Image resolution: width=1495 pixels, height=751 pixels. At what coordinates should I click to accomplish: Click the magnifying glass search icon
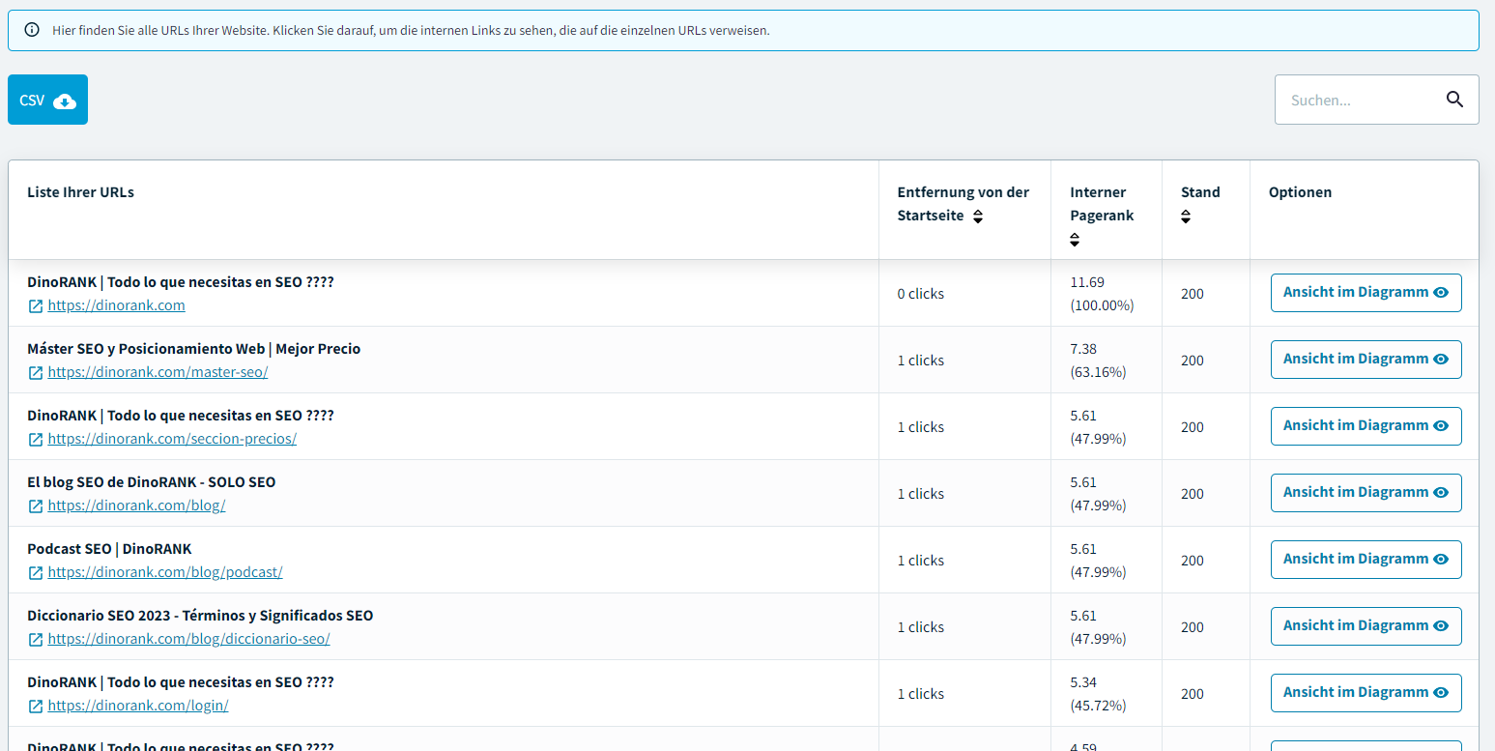click(x=1454, y=100)
